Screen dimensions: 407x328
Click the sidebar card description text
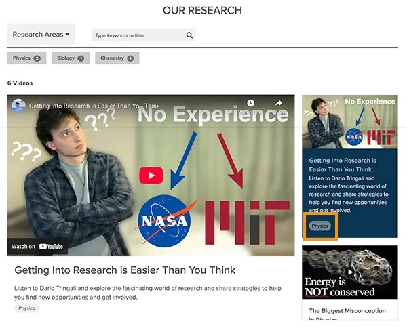[x=349, y=194]
